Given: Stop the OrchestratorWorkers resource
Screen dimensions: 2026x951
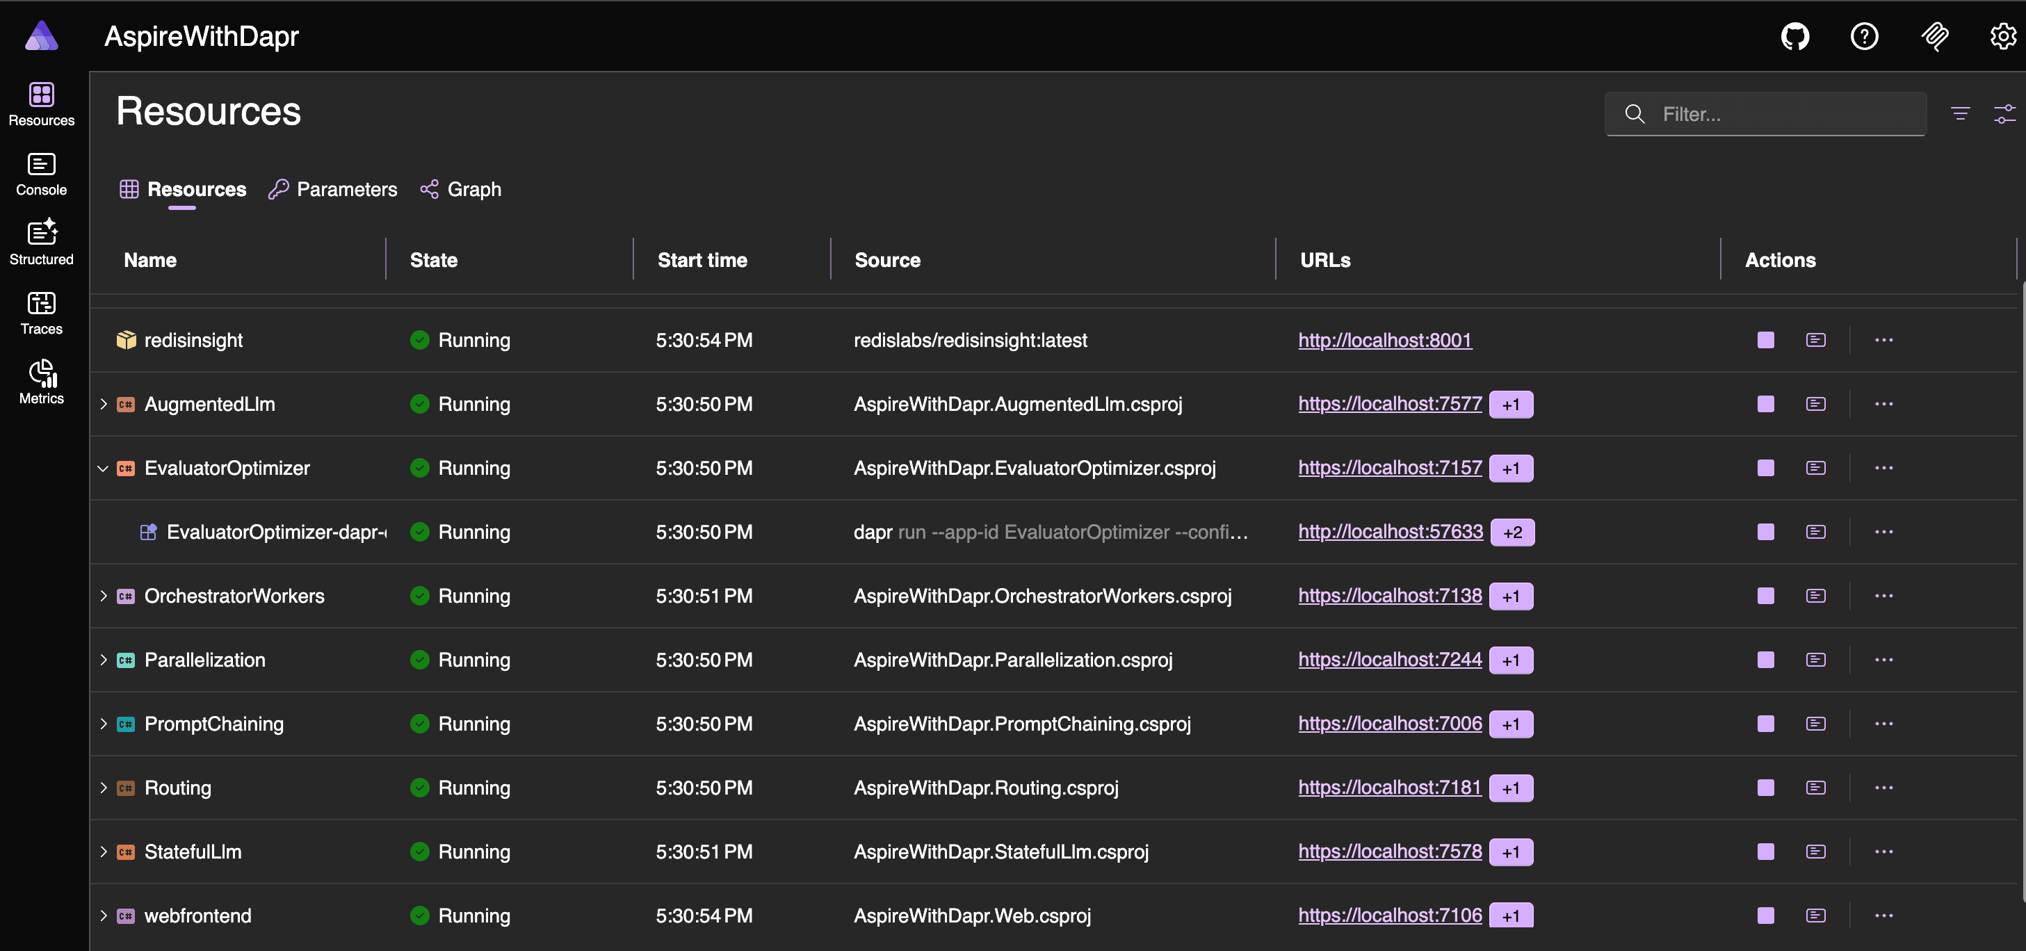Looking at the screenshot, I should [1766, 596].
